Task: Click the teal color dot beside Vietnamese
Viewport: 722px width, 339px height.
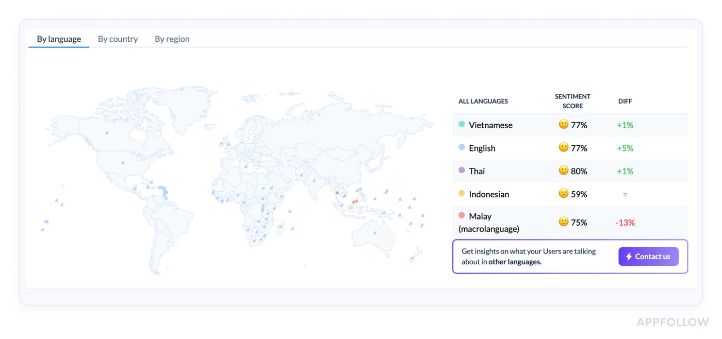Action: click(462, 124)
